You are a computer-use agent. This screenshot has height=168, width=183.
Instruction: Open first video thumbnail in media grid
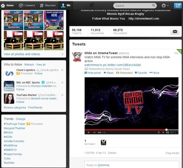pos(14,40)
